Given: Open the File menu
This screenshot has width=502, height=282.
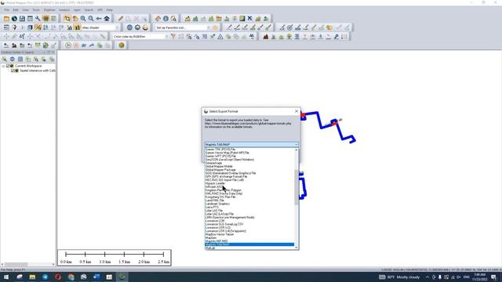Looking at the screenshot, I should (7, 10).
